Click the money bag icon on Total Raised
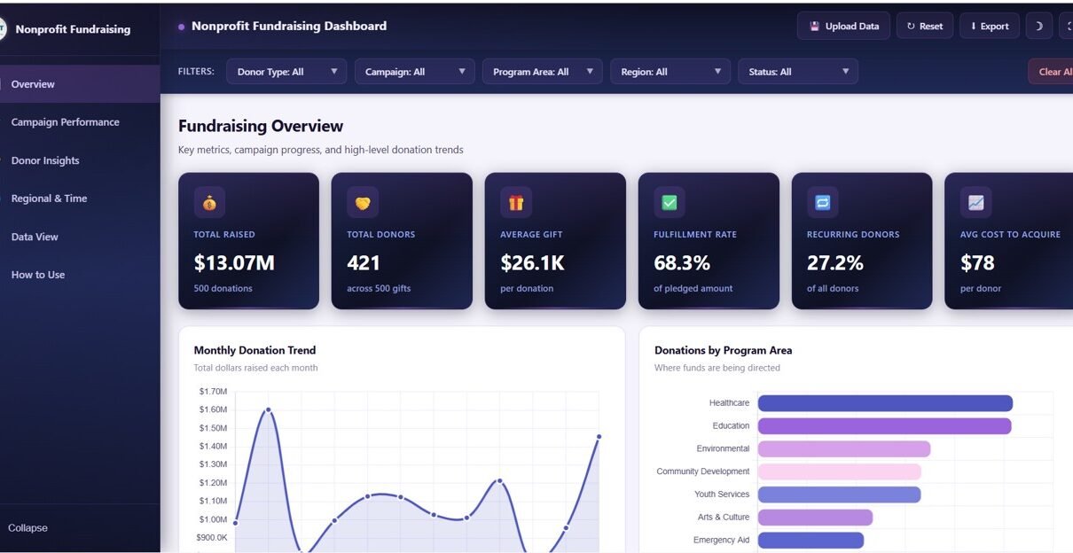Viewport: 1073px width, 553px height. click(x=209, y=203)
